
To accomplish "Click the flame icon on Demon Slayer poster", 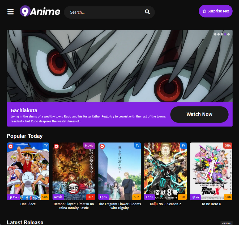I will tap(56, 146).
